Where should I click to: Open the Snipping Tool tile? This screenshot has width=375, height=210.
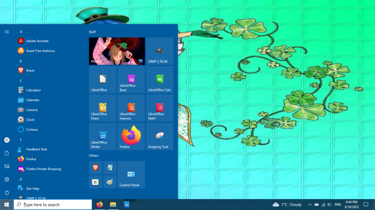pos(160,136)
